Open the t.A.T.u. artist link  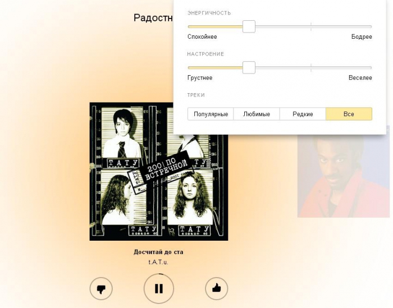[x=158, y=262]
